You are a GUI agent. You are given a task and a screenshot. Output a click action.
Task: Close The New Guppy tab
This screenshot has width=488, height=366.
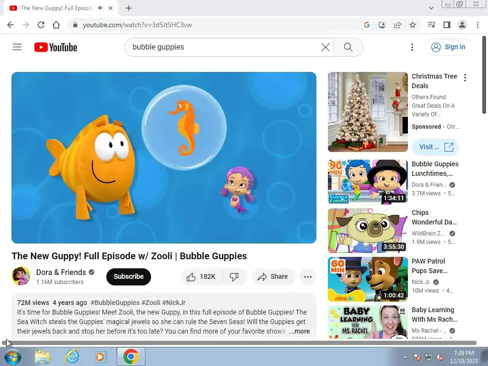[x=111, y=8]
